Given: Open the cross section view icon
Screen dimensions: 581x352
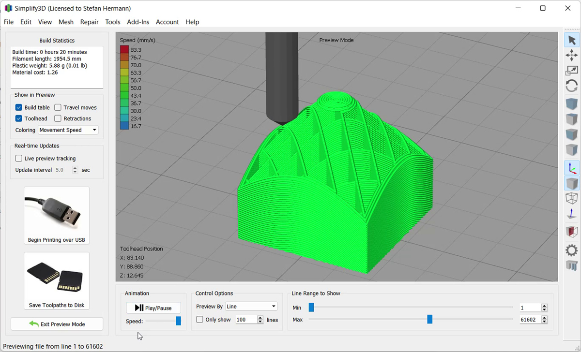Looking at the screenshot, I should [572, 232].
